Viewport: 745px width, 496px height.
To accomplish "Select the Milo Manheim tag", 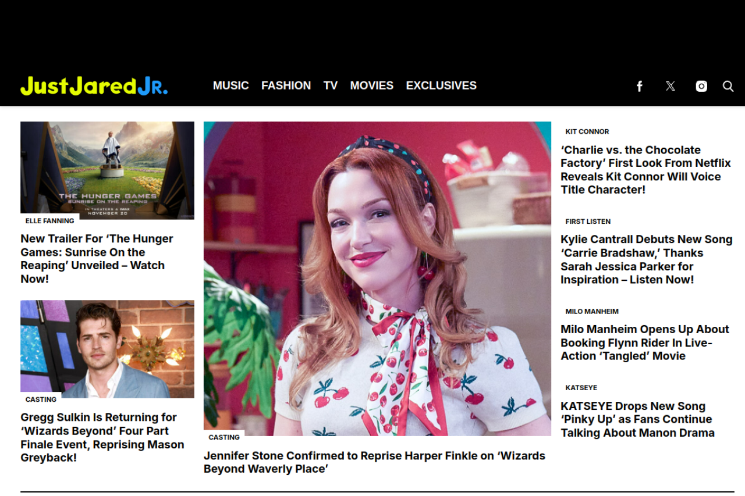I will point(592,312).
